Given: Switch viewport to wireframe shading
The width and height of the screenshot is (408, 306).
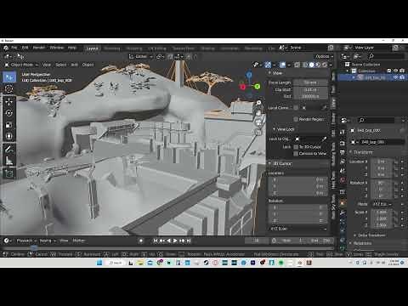Looking at the screenshot, I should pos(305,65).
